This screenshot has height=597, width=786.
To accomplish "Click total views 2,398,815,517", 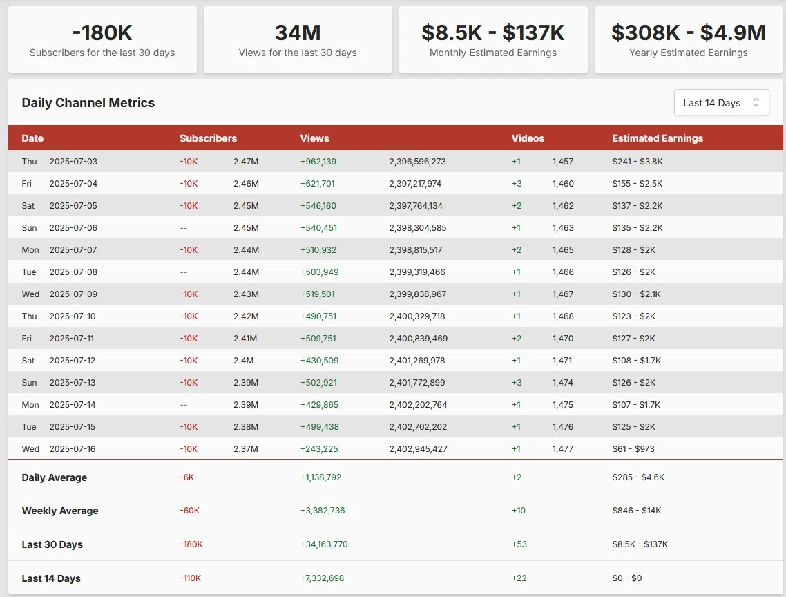I will coord(416,250).
